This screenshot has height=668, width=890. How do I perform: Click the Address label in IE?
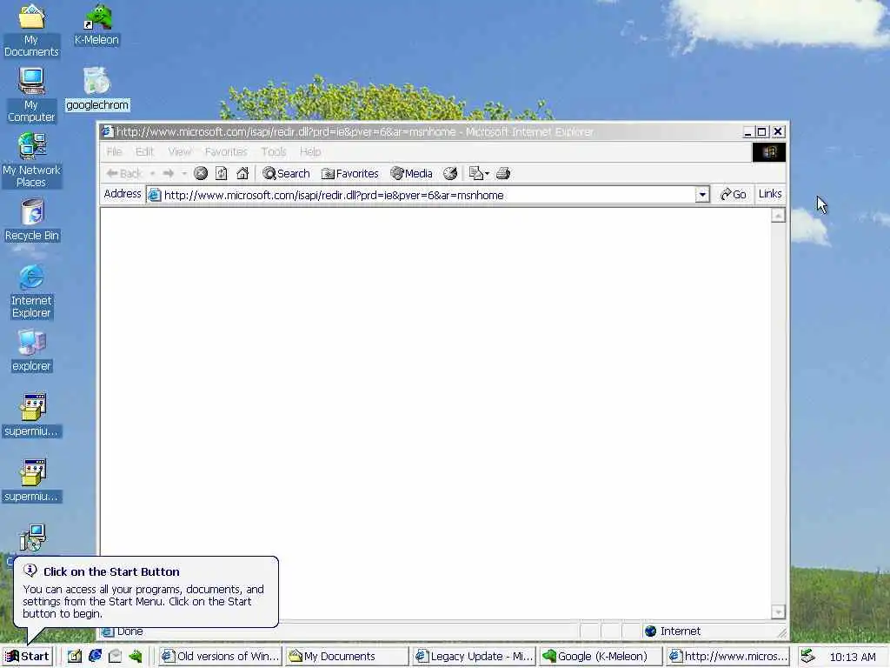[123, 194]
